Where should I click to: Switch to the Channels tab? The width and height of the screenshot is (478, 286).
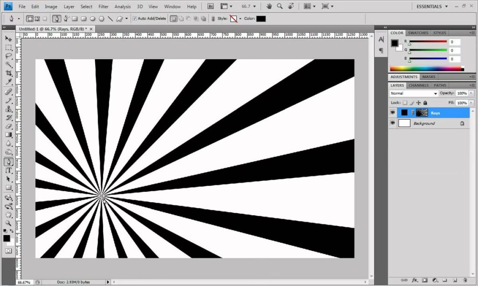point(419,85)
